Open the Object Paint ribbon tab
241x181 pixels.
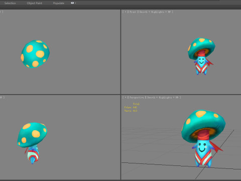click(35, 3)
